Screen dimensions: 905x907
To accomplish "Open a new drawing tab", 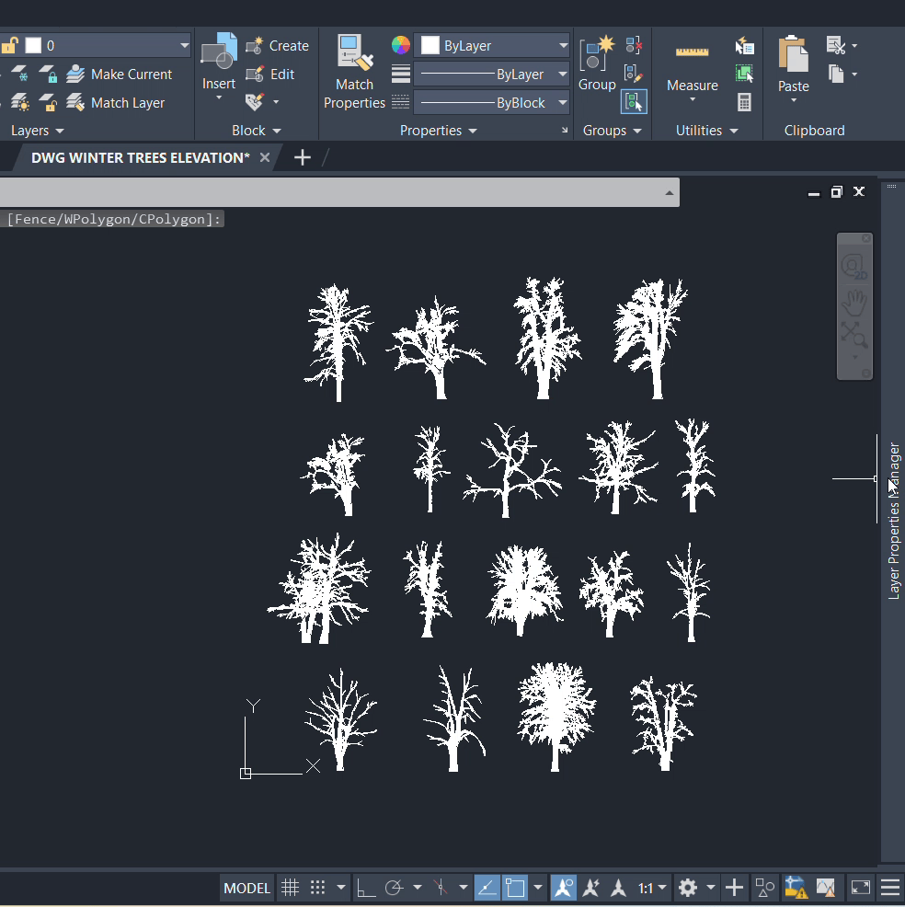I will [x=302, y=157].
